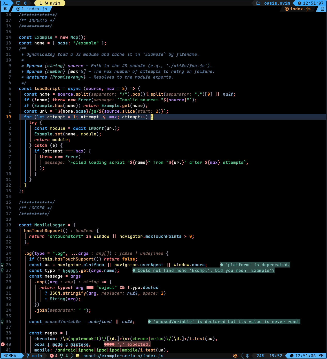Click the JS filetype icon in the status bar
This screenshot has width=327, height=359.
click(x=77, y=356)
